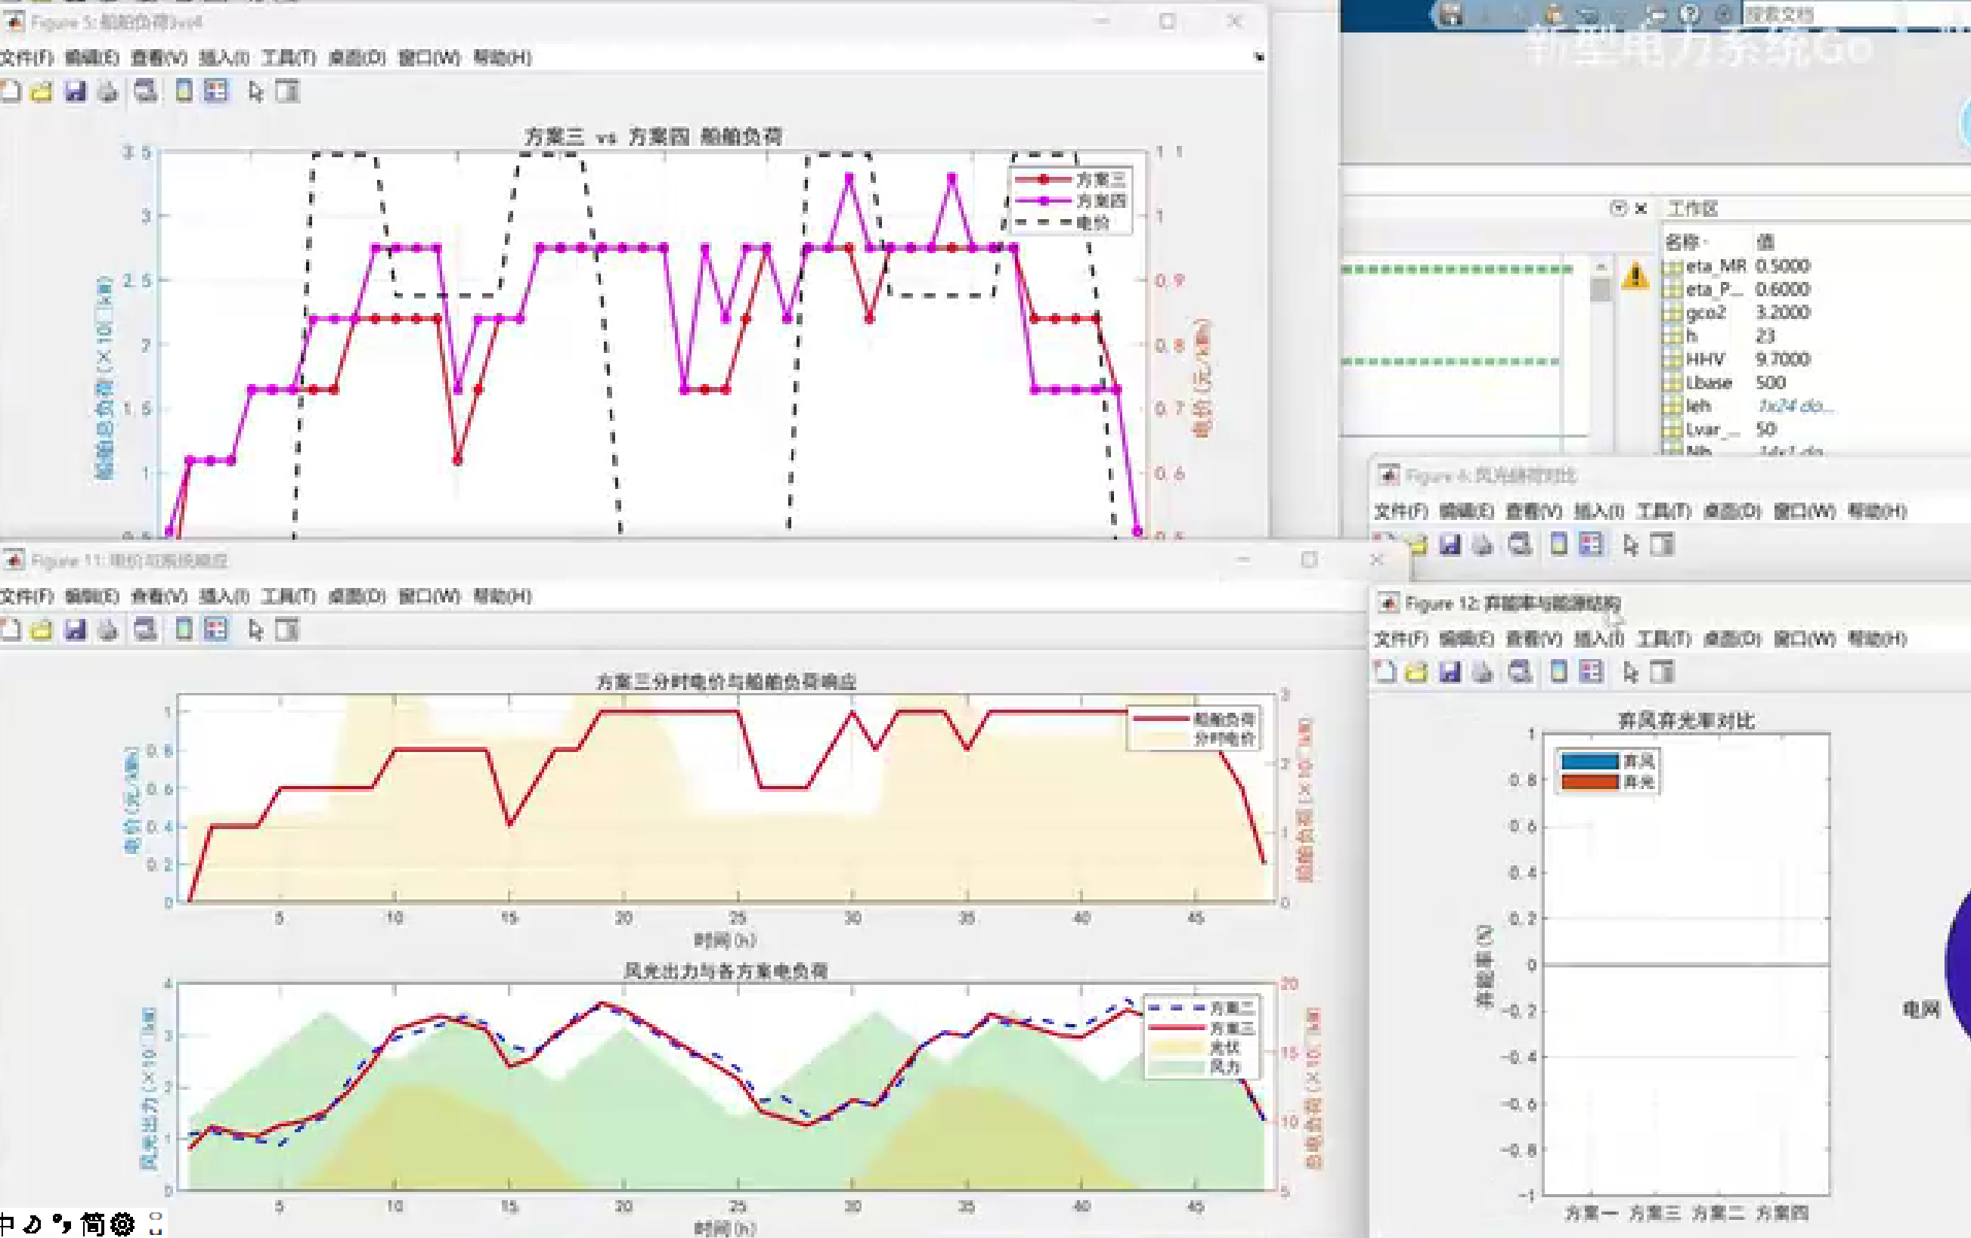Toggle Insert Colorbar in Figure 11's toolbar
The width and height of the screenshot is (1971, 1238).
184,630
